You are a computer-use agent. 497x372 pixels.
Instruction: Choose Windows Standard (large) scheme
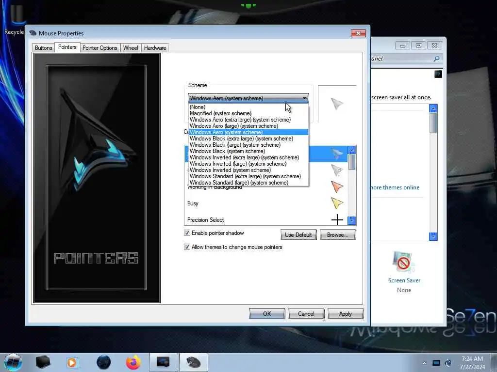tap(248, 183)
